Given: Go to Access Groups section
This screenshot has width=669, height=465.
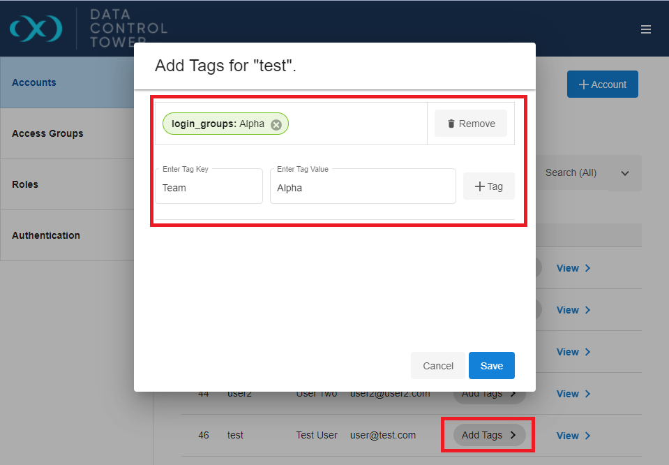Looking at the screenshot, I should pos(67,133).
